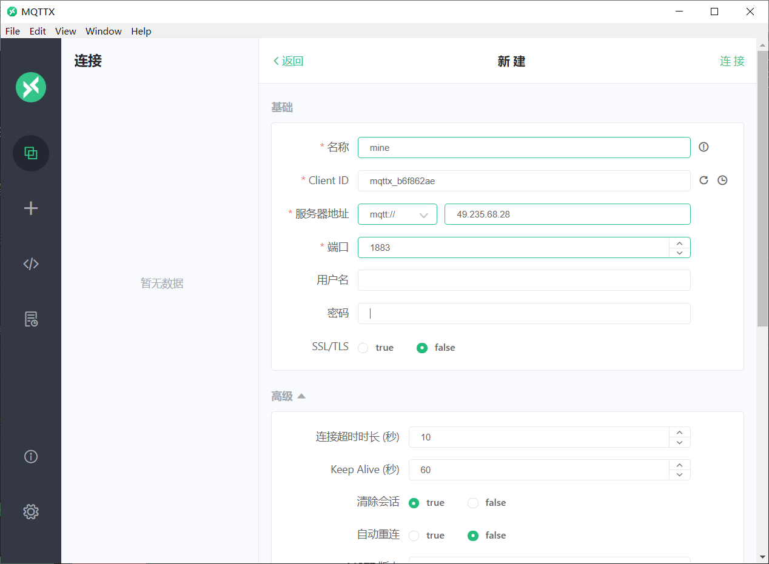Open the mqtt:// protocol dropdown
The height and width of the screenshot is (564, 769).
(397, 214)
